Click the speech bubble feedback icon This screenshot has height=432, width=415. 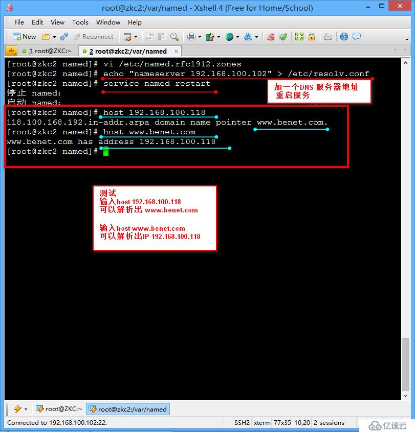tap(357, 37)
